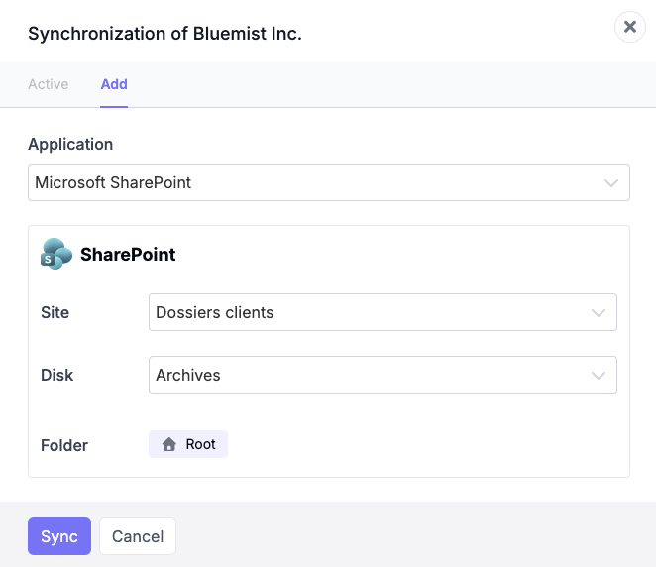The height and width of the screenshot is (567, 656).
Task: Switch to the Active tab
Action: 49,84
